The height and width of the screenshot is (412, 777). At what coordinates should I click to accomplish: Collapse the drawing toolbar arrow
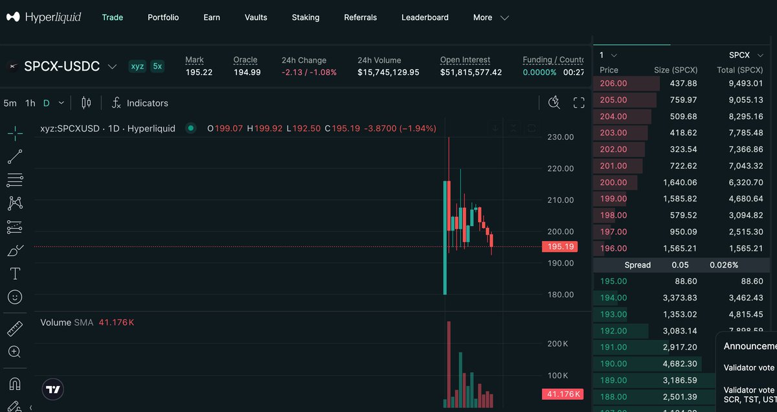[31, 408]
